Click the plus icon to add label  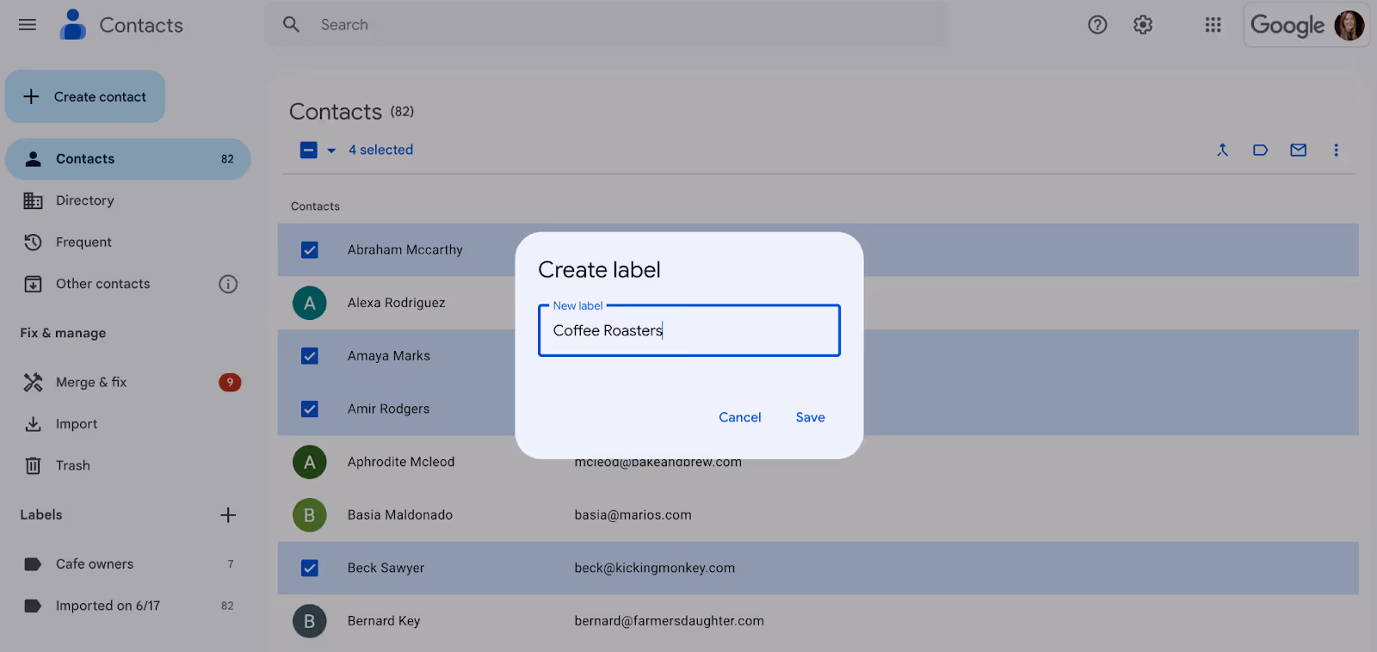228,515
